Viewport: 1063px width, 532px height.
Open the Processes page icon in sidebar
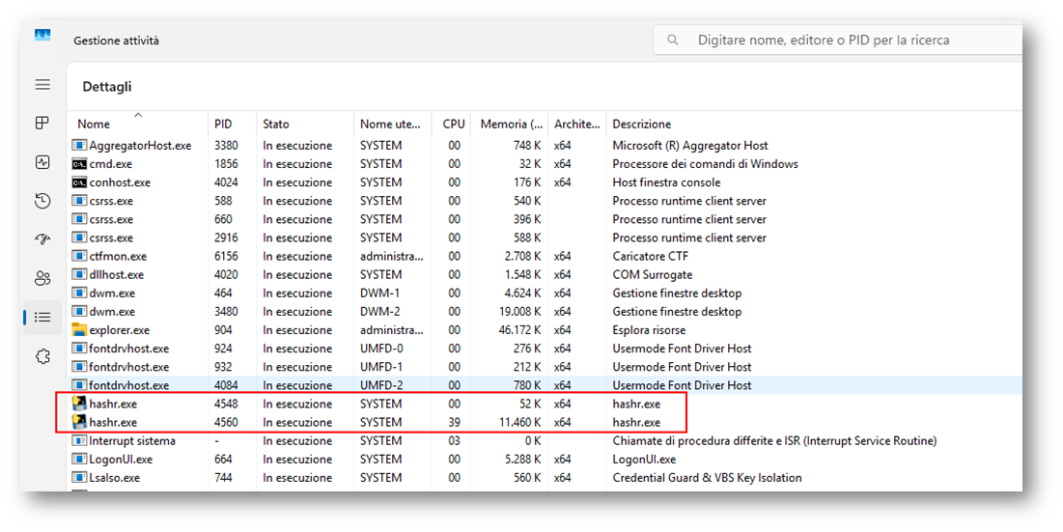coord(42,124)
